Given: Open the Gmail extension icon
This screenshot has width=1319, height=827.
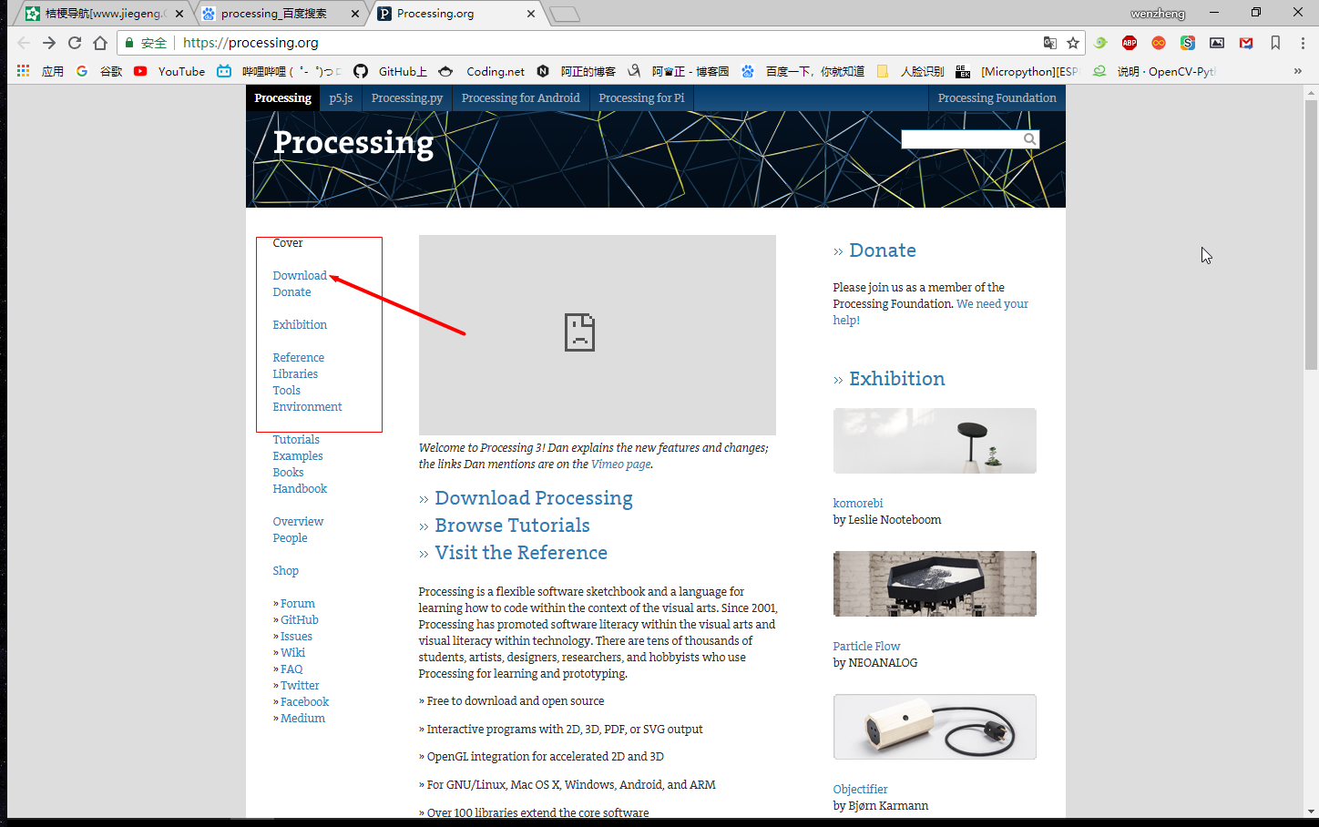Looking at the screenshot, I should point(1246,43).
